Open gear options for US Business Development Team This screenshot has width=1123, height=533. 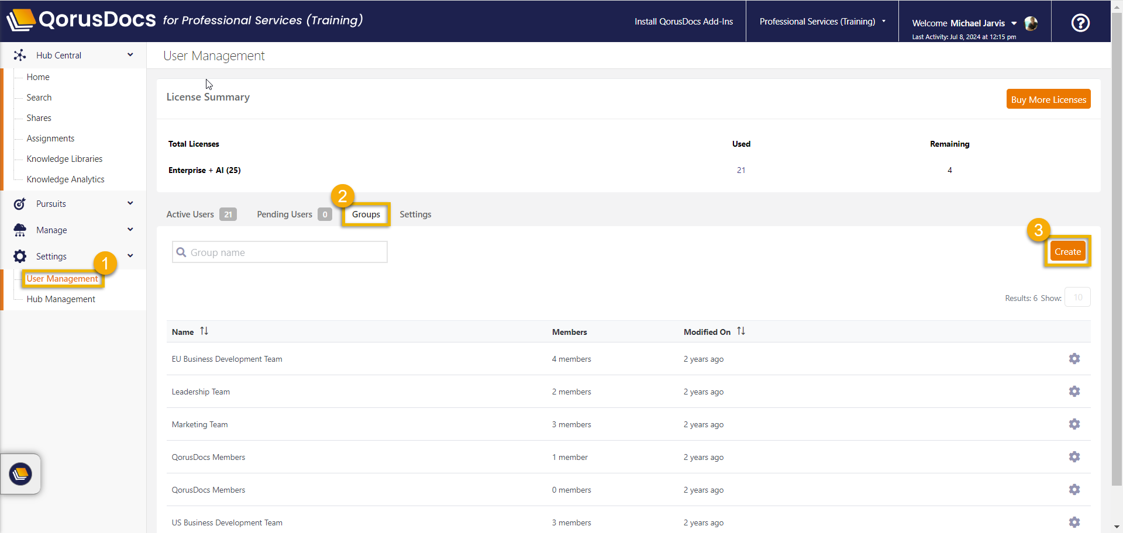(x=1074, y=522)
